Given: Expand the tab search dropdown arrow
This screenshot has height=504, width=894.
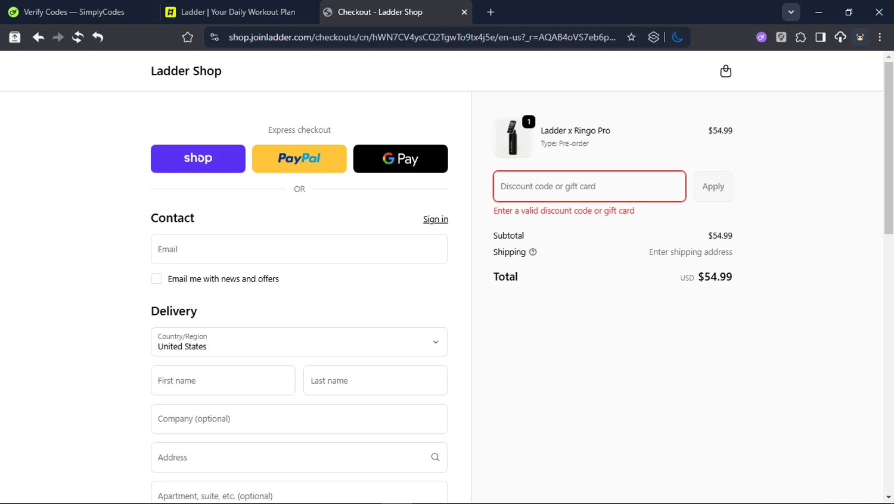Looking at the screenshot, I should (x=791, y=12).
